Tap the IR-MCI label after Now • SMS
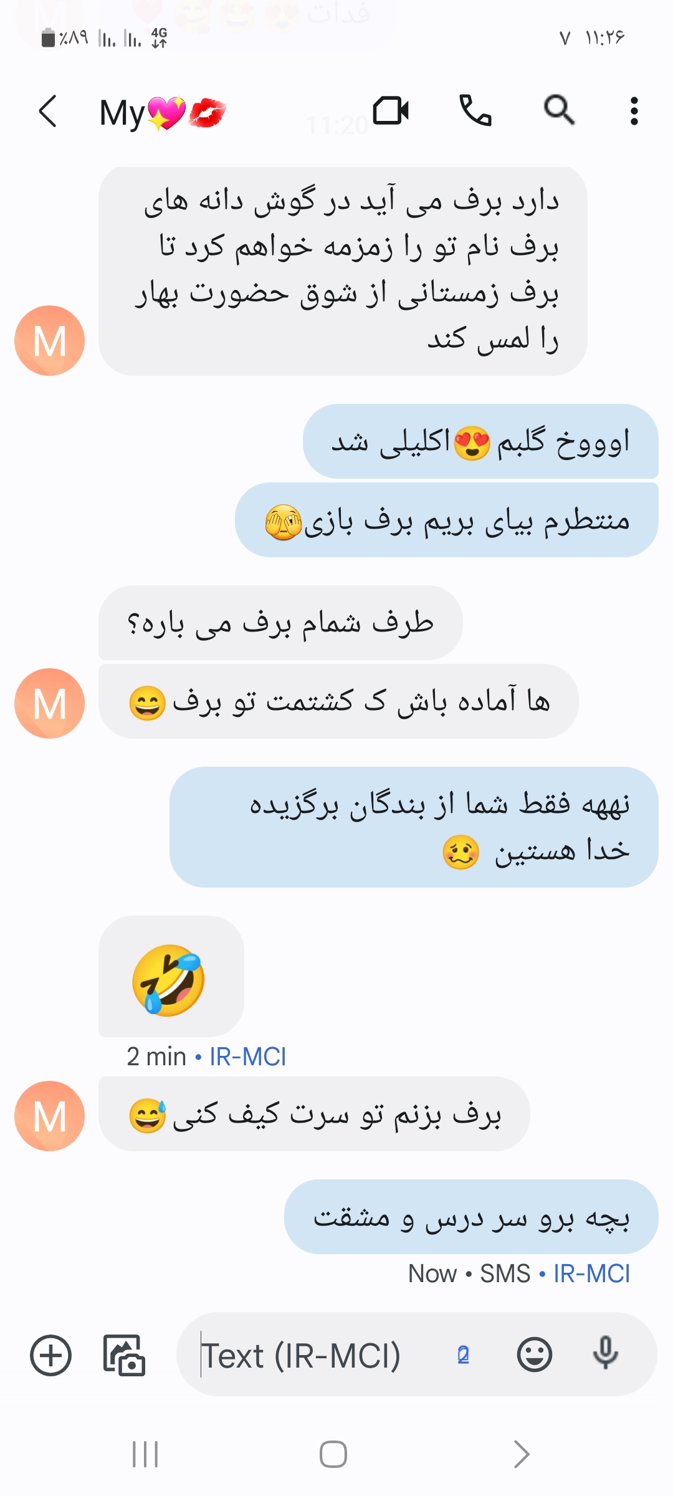The height and width of the screenshot is (1496, 673). 591,1273
